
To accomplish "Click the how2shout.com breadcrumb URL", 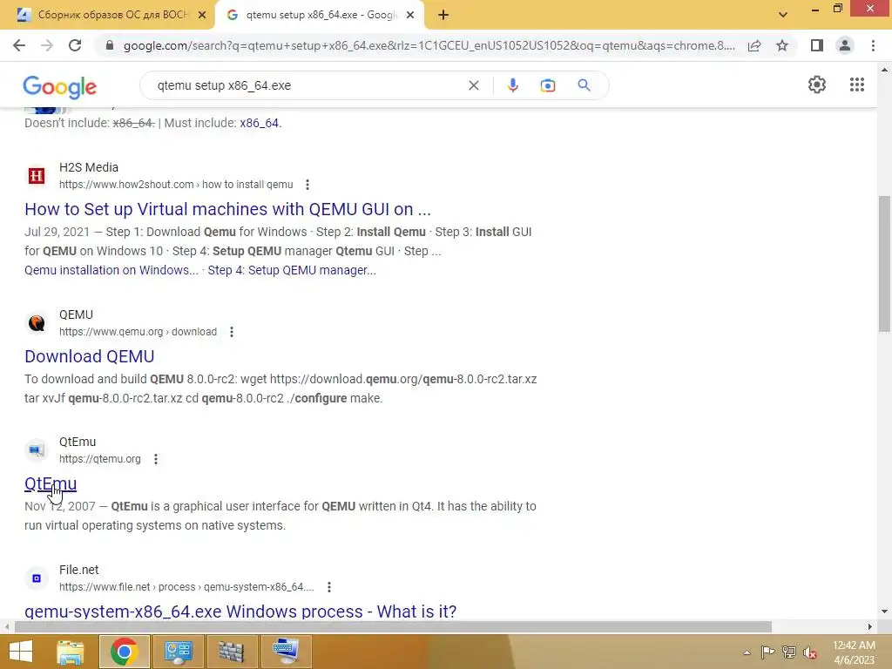I will 176,185.
